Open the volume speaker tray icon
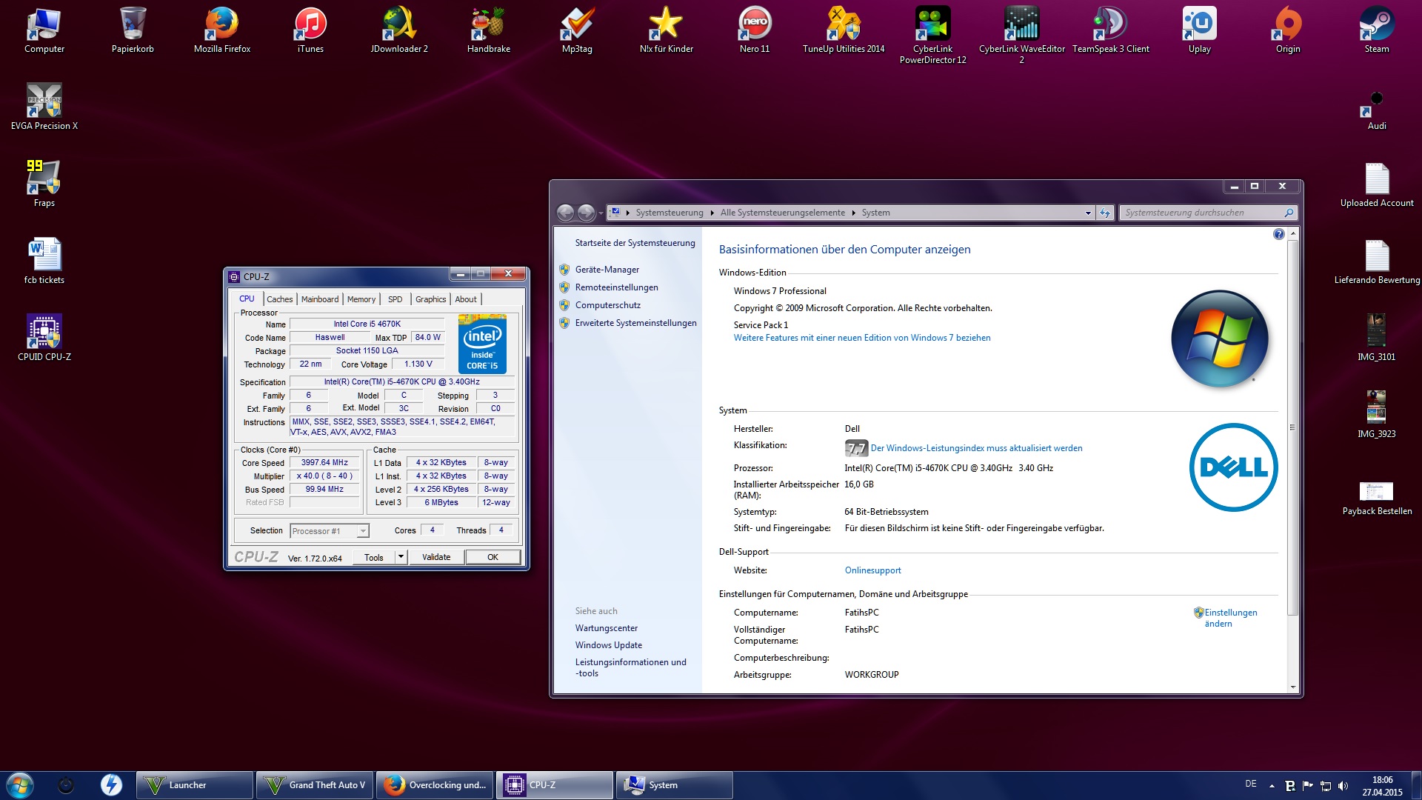Screen dimensions: 1422x800 coord(1343,786)
